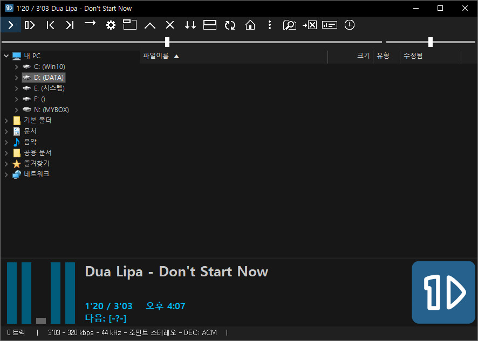Click the arrow-to-X-box toolbar icon
The height and width of the screenshot is (341, 478).
(310, 25)
